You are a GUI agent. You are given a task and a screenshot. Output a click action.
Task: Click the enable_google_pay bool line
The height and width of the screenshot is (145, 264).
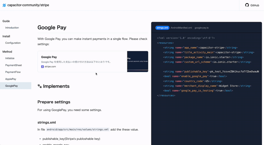coord(195,76)
